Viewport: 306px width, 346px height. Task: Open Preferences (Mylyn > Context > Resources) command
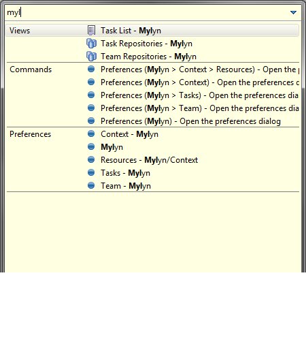(199, 69)
